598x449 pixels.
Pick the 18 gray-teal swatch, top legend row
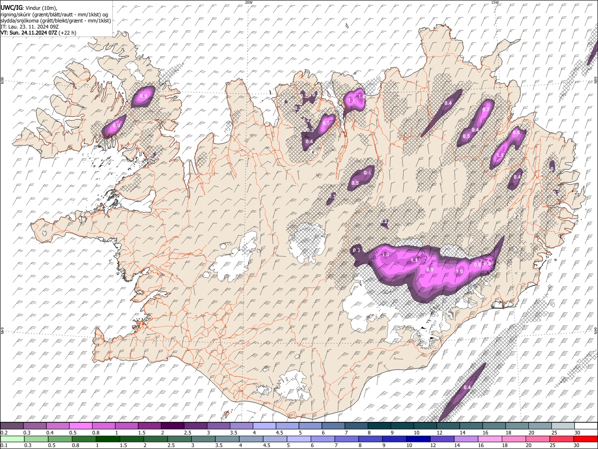click(x=517, y=426)
